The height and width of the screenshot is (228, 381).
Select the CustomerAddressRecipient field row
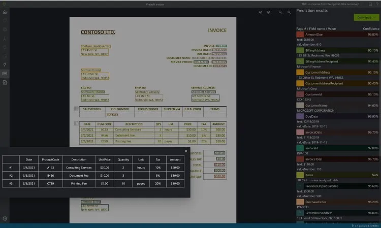coord(337,83)
